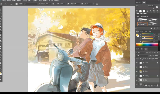This screenshot has height=94, width=160.
Task: Select the orange-outlined brush preset
Action: tap(142, 24)
